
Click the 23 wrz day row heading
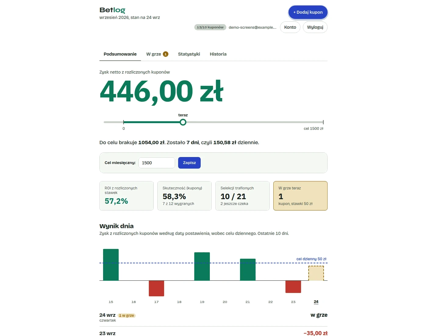(107, 333)
